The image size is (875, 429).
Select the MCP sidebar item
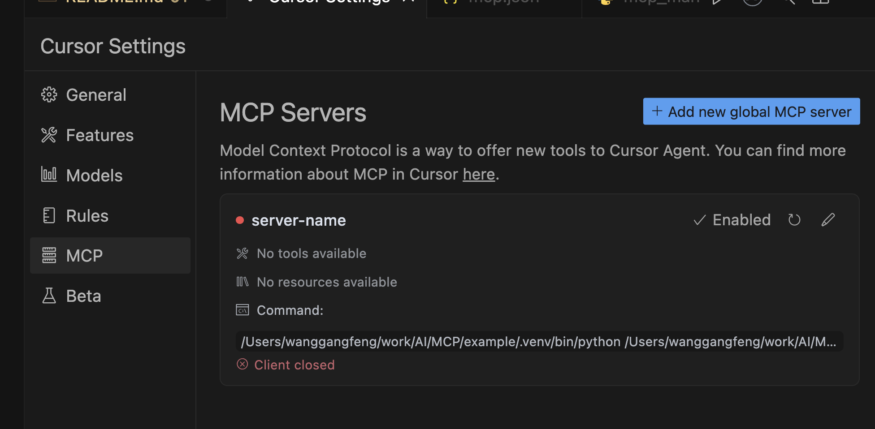coord(110,256)
